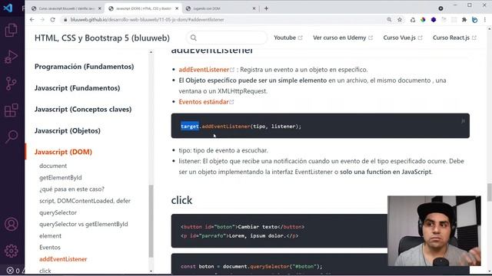
Task: Go to script, DOMContentLoaded, defer item
Action: point(85,201)
